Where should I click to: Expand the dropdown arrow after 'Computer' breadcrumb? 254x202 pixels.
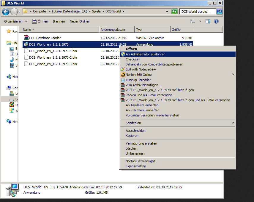(50, 12)
